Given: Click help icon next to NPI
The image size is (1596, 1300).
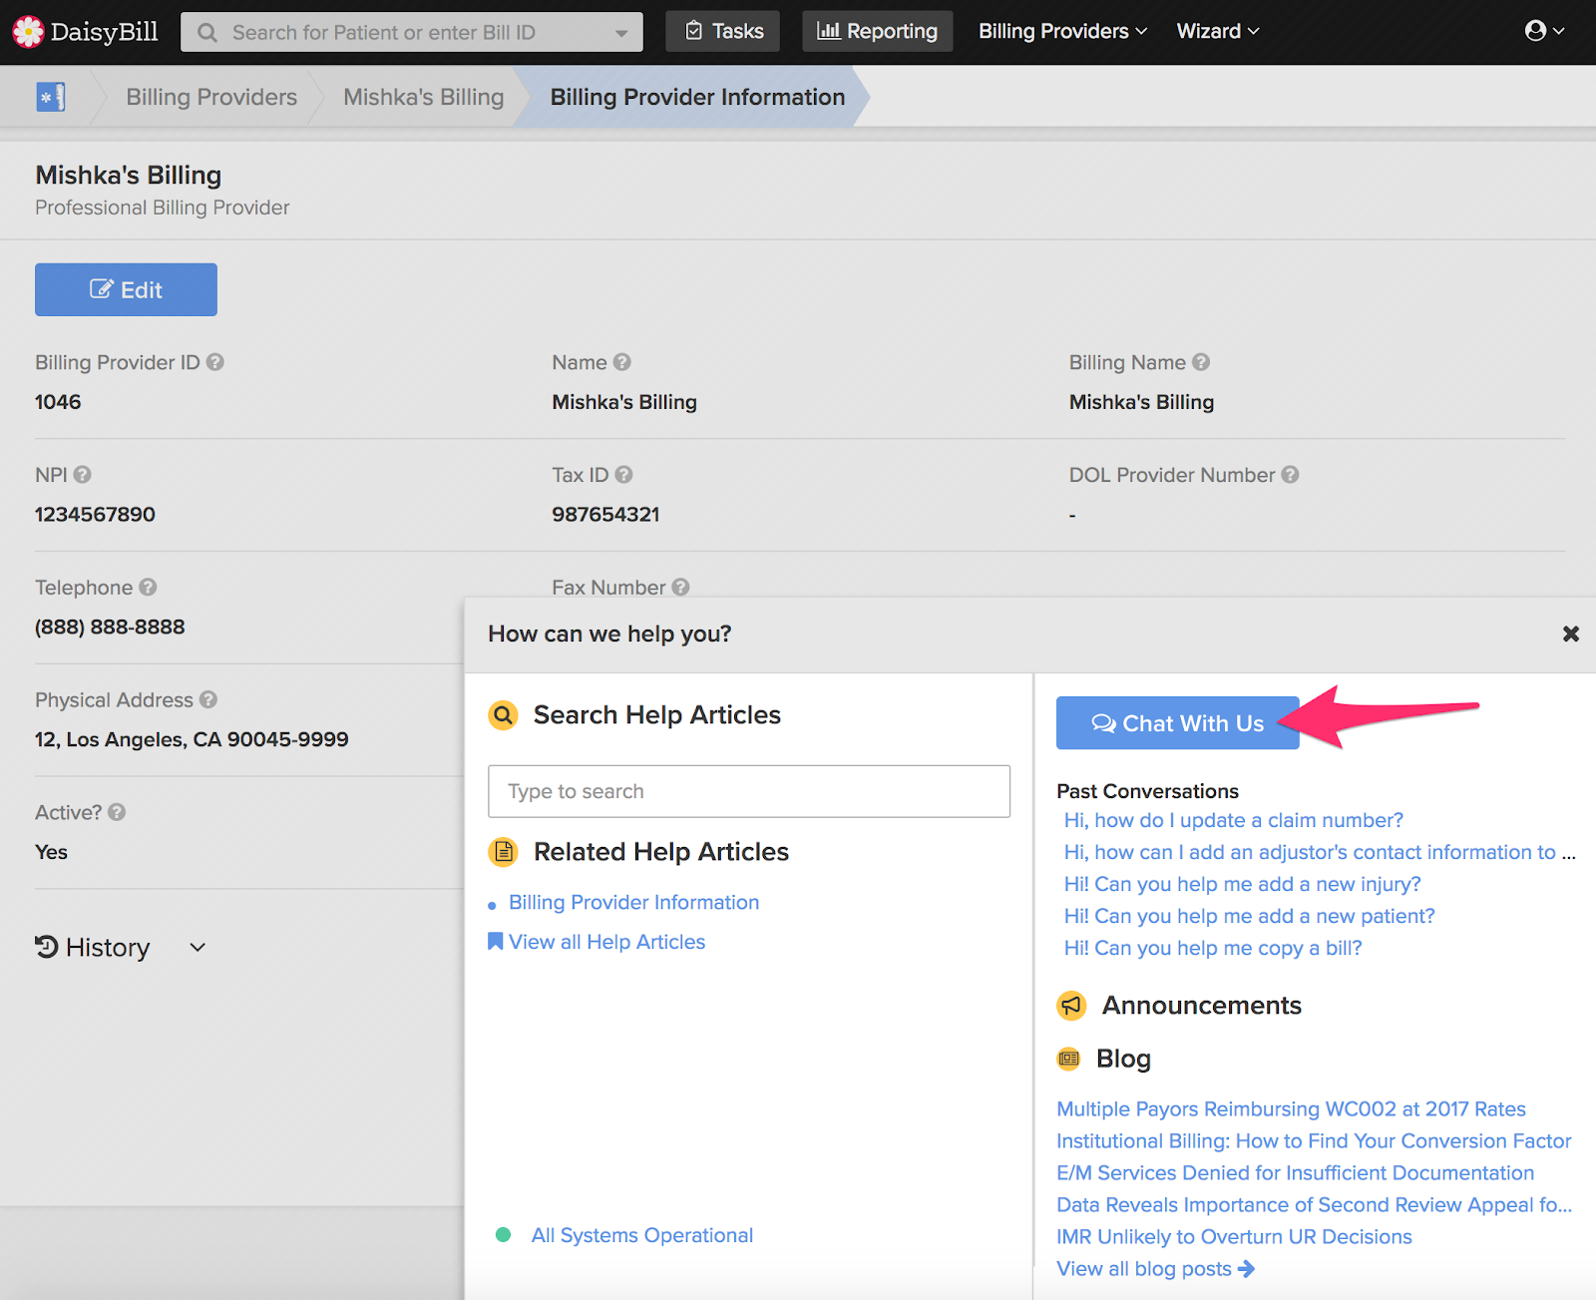Looking at the screenshot, I should [82, 475].
